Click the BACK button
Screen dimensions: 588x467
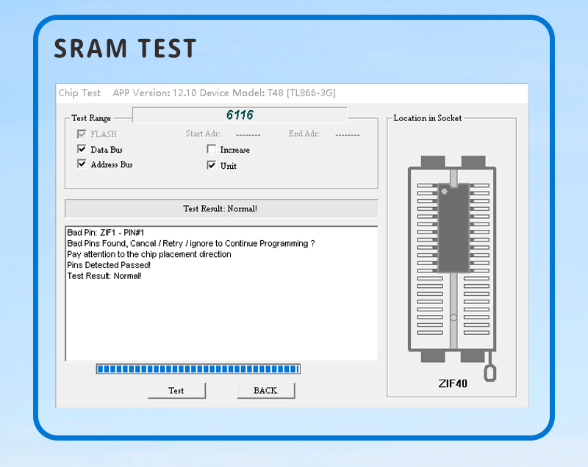click(x=265, y=391)
